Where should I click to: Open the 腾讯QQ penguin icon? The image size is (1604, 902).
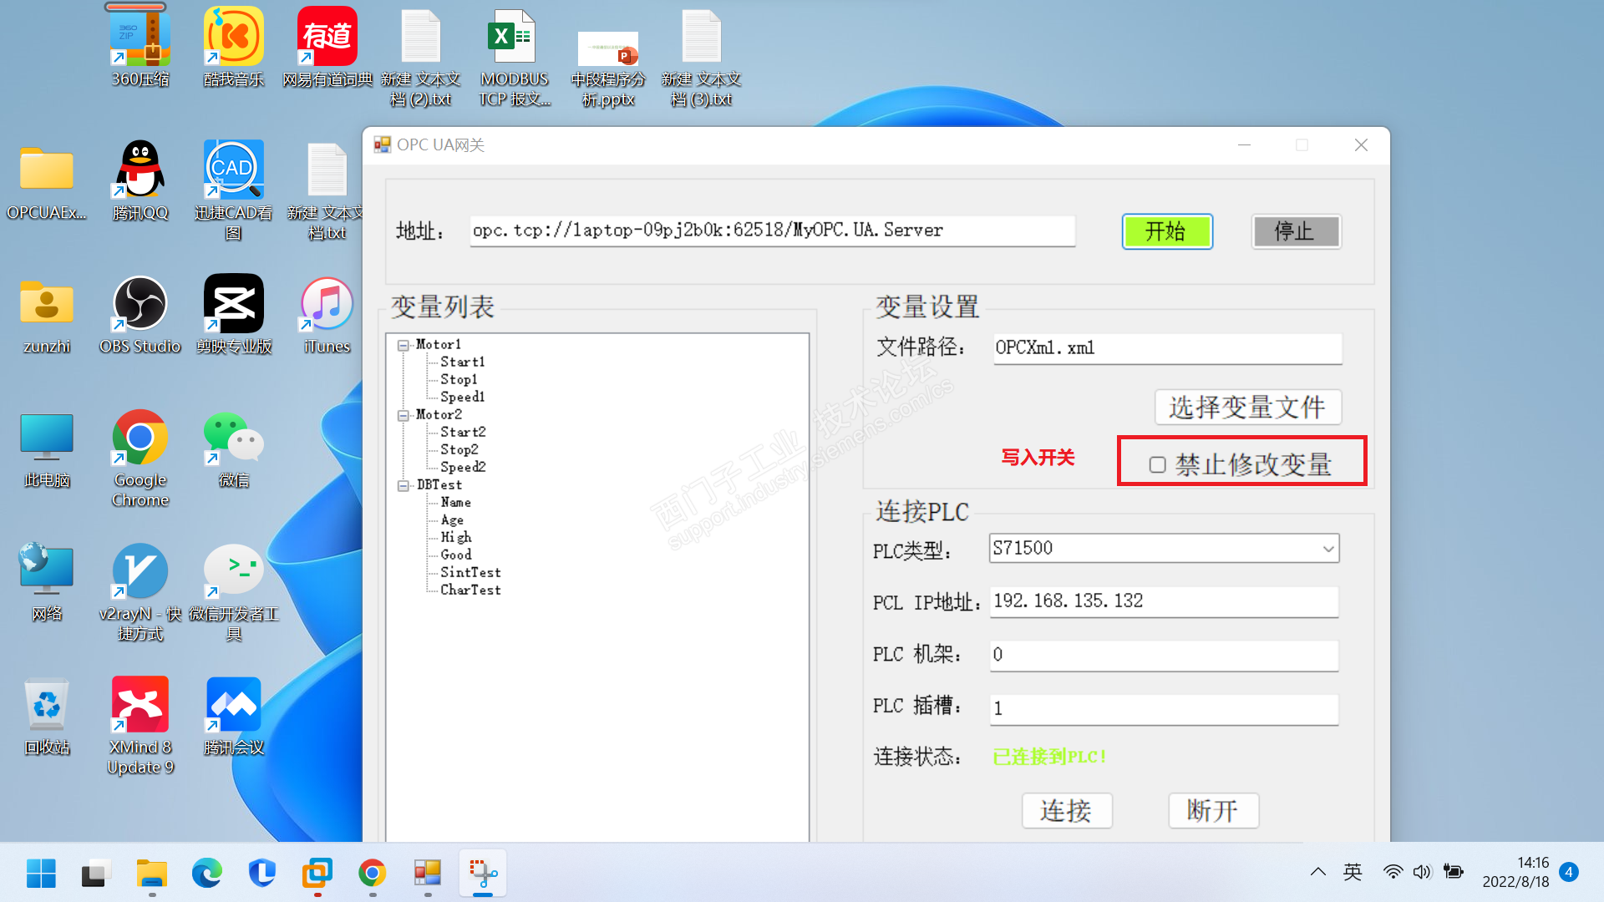tap(140, 170)
